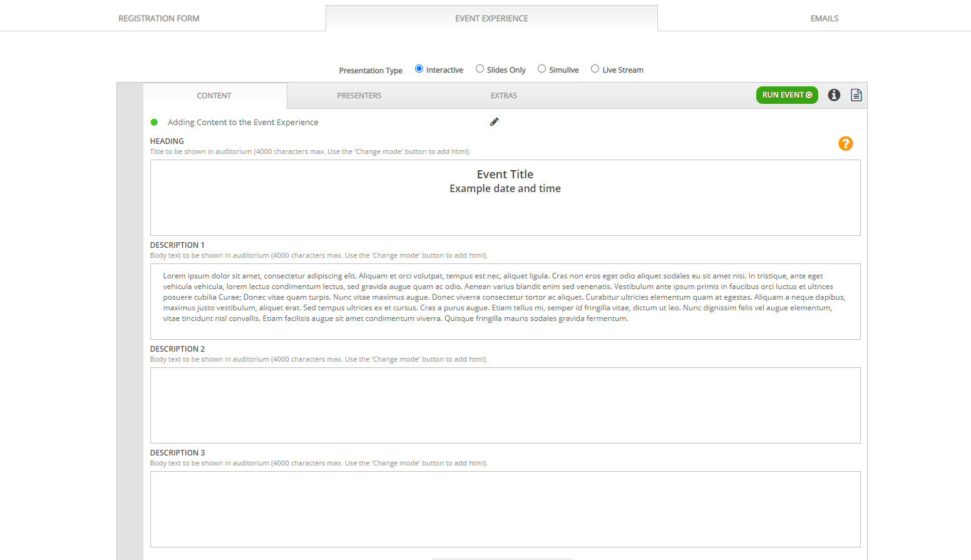Image resolution: width=971 pixels, height=560 pixels.
Task: Click the DESCRIPTION 2 label
Action: pyautogui.click(x=177, y=349)
